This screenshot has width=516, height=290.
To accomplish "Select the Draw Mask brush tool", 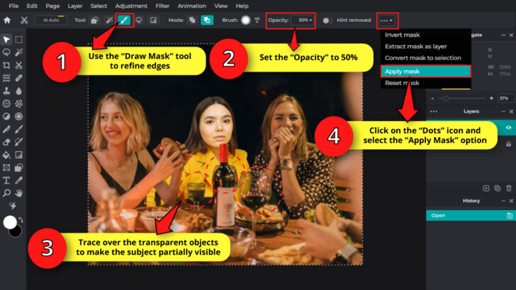I will 125,21.
